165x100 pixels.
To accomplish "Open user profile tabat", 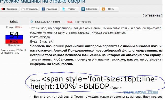I will 14,21.
